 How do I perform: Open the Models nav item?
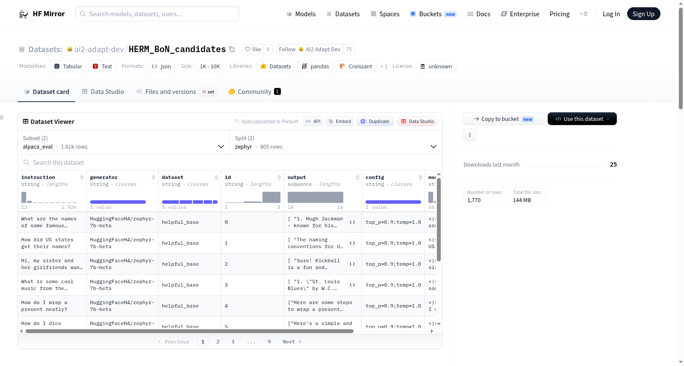pos(301,14)
